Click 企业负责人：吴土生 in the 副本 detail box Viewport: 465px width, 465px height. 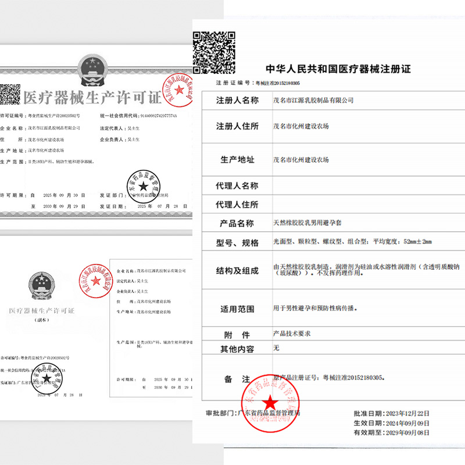click(x=133, y=291)
